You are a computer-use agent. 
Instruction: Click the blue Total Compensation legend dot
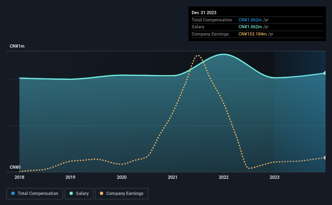coord(13,193)
